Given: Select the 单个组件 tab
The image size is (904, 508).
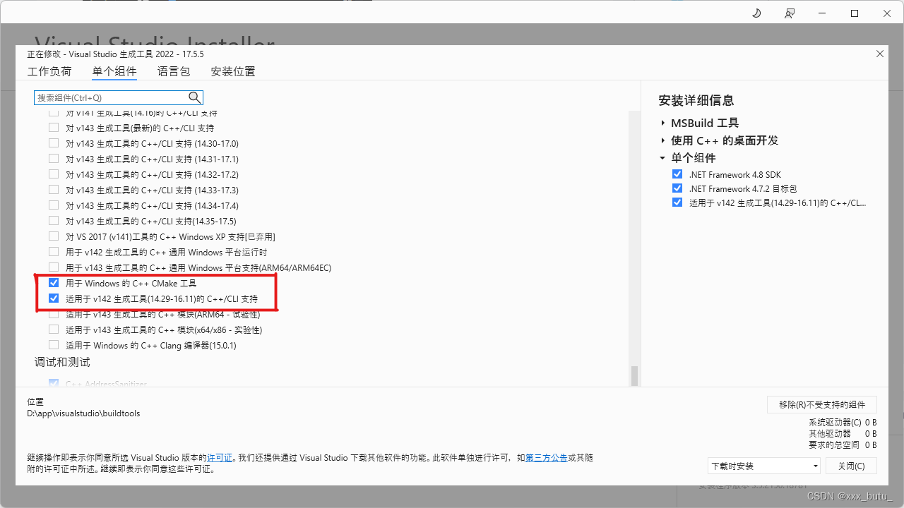Looking at the screenshot, I should point(114,71).
